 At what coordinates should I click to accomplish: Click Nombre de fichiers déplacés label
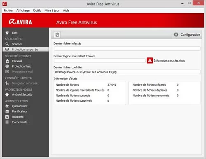(x=150, y=90)
